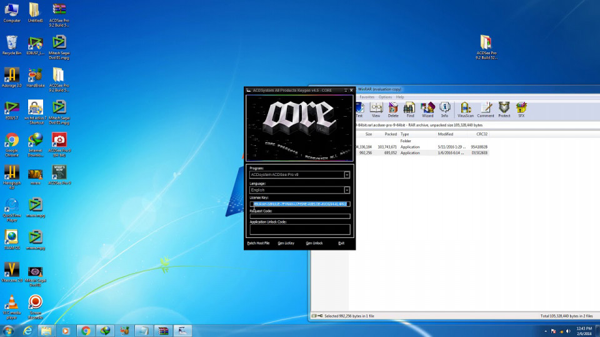The width and height of the screenshot is (600, 337).
Task: Click the Gen Unlock button
Action: coord(314,243)
